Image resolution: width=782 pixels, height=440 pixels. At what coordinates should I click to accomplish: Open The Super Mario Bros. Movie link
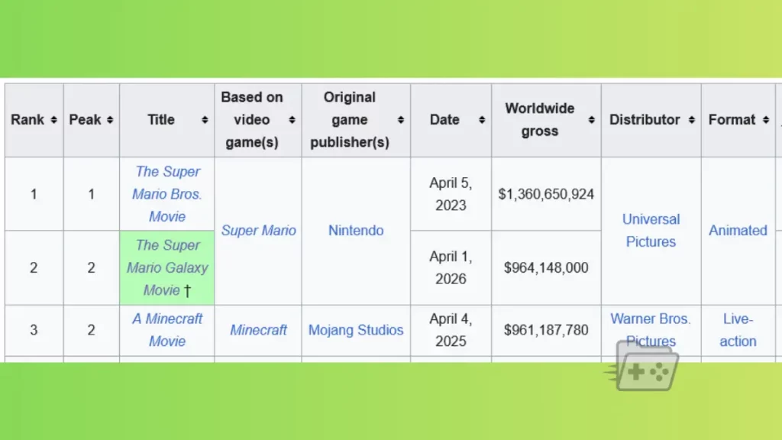click(x=167, y=194)
